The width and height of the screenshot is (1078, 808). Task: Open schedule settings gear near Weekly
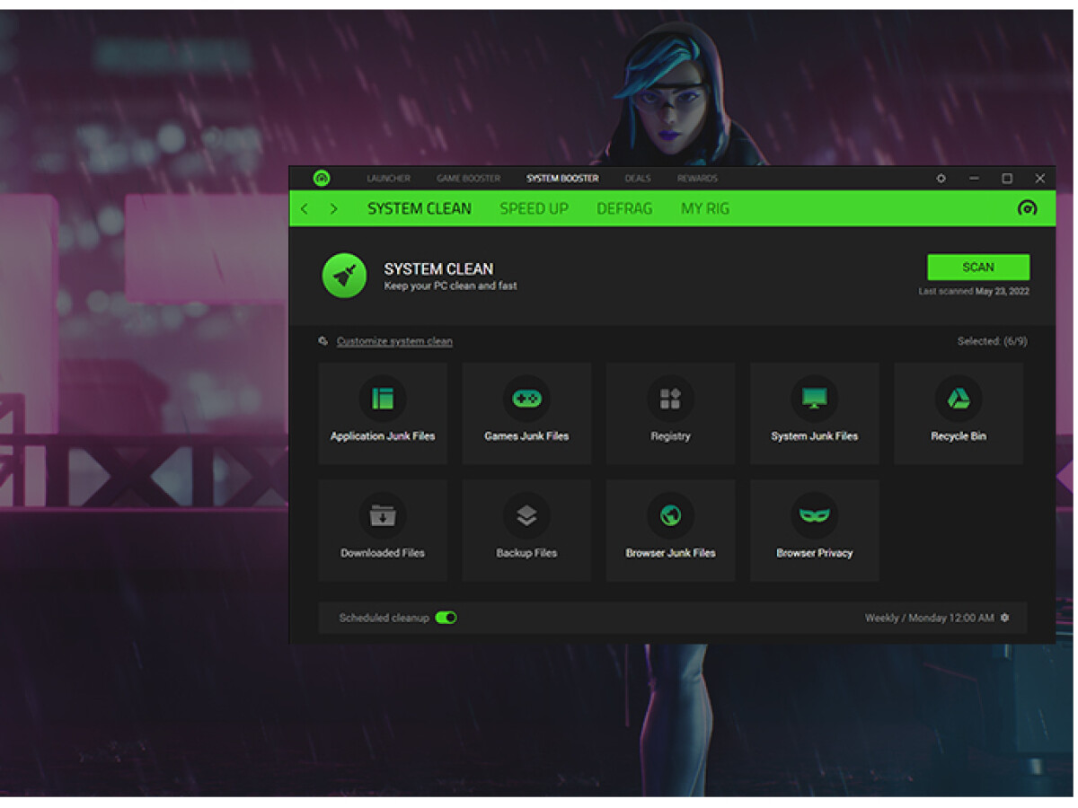click(x=1004, y=618)
